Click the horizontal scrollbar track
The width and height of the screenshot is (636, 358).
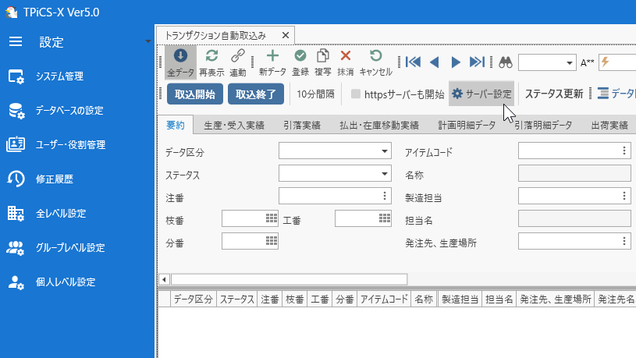[x=290, y=279]
